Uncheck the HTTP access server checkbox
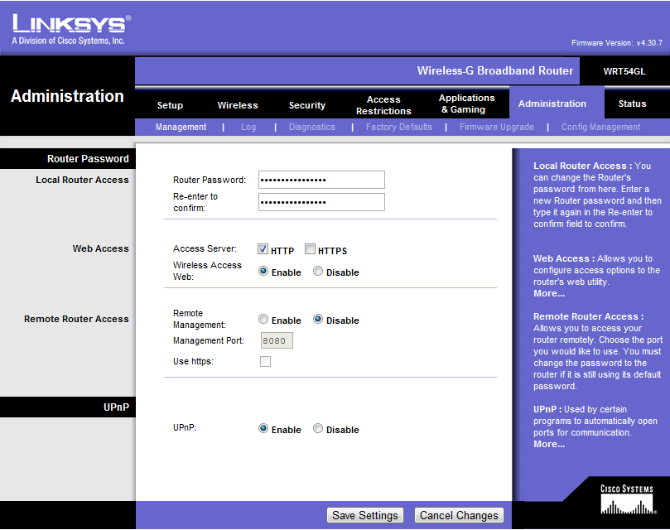Image resolution: width=670 pixels, height=530 pixels. (x=263, y=249)
